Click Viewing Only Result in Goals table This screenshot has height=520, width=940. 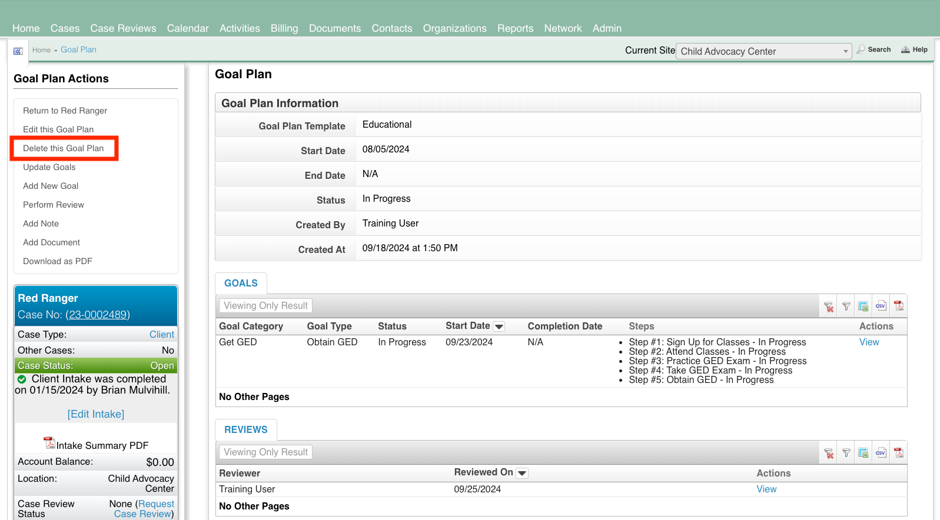265,306
